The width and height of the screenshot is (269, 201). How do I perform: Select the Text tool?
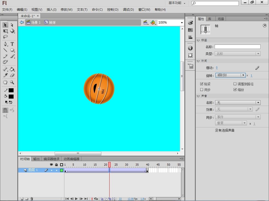[x=12, y=44]
